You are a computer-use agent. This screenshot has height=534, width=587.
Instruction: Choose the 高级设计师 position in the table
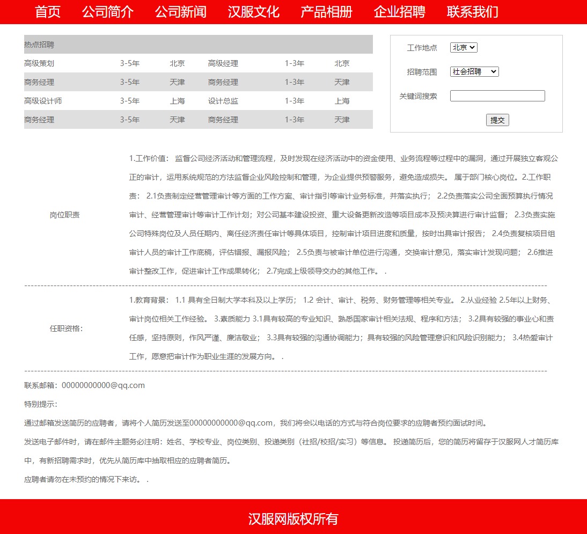tap(43, 101)
